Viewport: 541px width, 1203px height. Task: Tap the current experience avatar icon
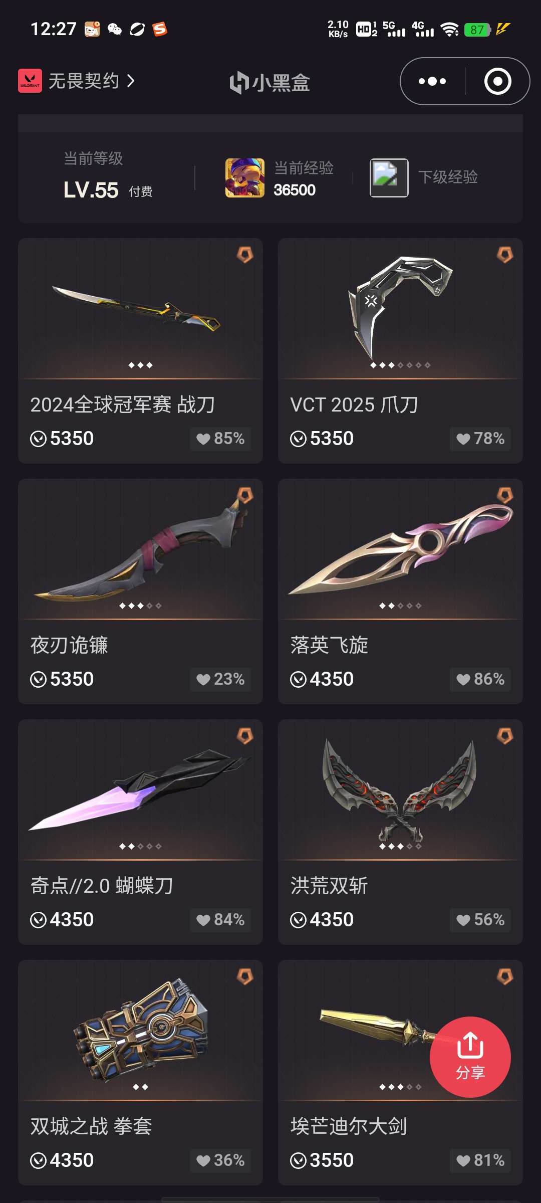click(245, 178)
